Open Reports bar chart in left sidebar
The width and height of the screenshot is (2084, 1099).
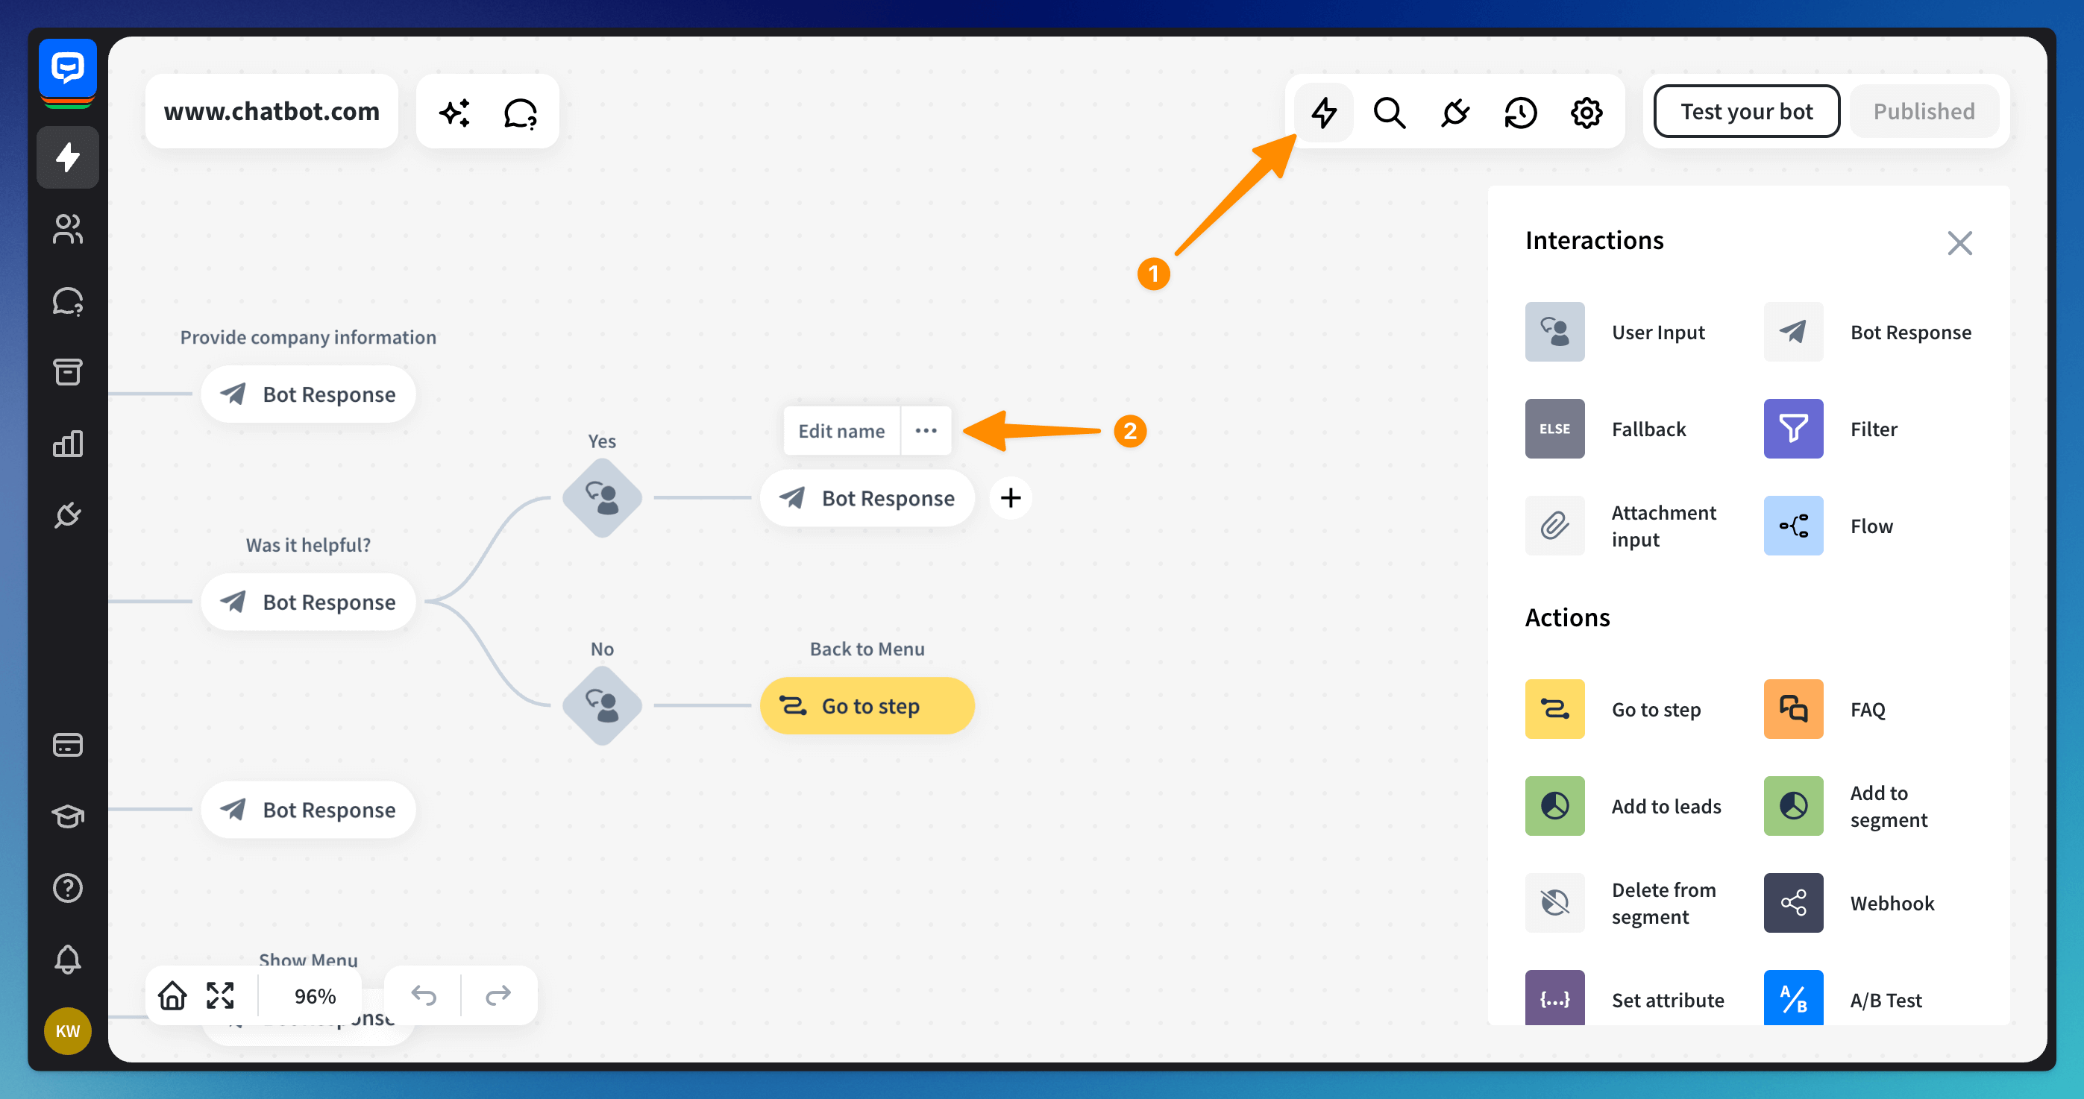68,443
